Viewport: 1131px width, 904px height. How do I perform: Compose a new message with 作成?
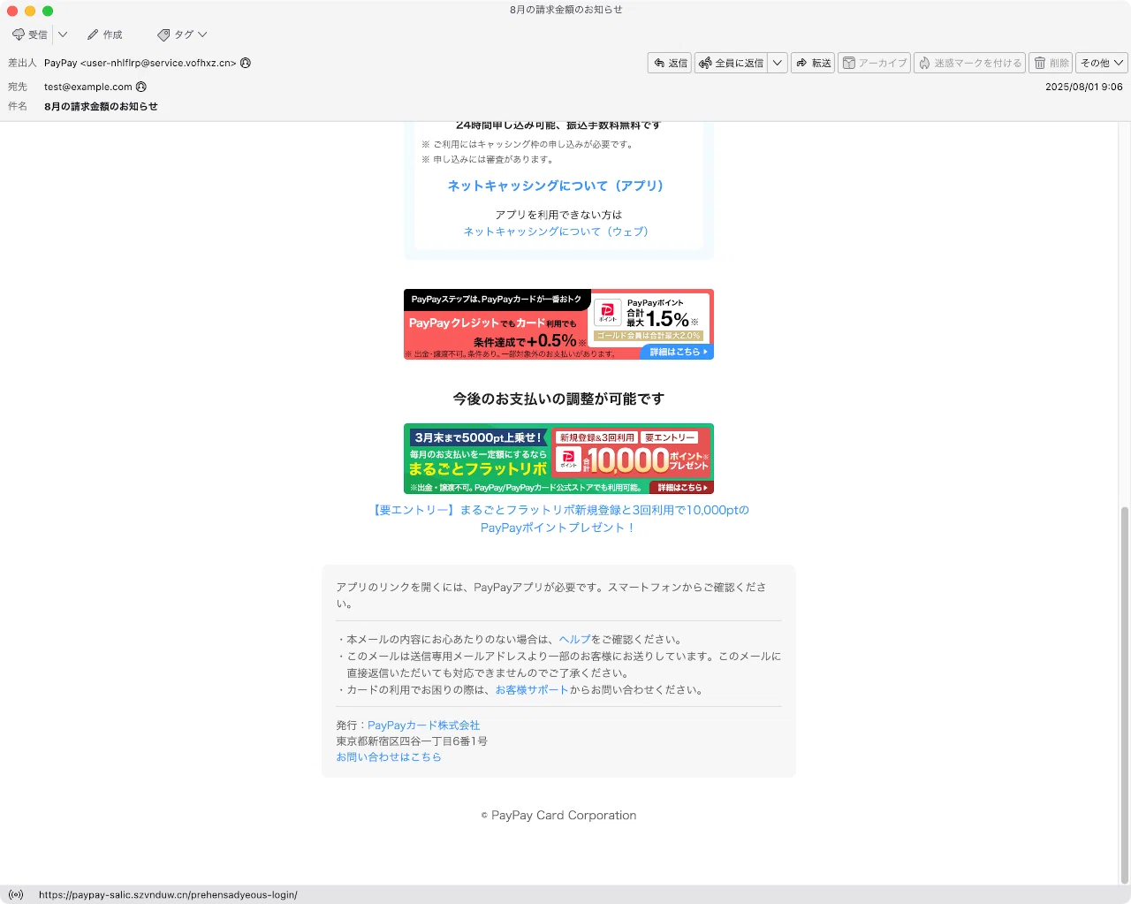pyautogui.click(x=105, y=34)
